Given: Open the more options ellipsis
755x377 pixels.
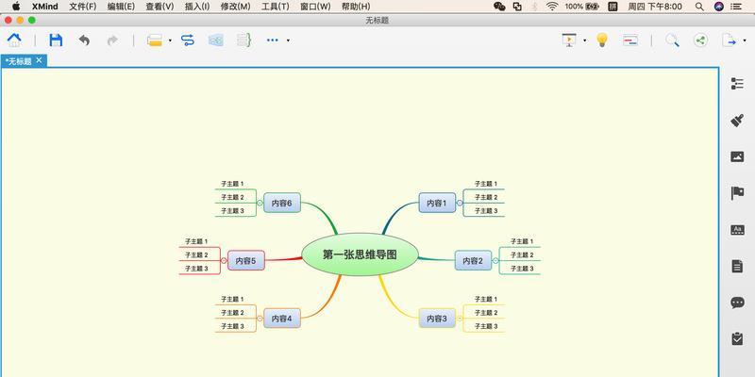Looking at the screenshot, I should [x=273, y=41].
